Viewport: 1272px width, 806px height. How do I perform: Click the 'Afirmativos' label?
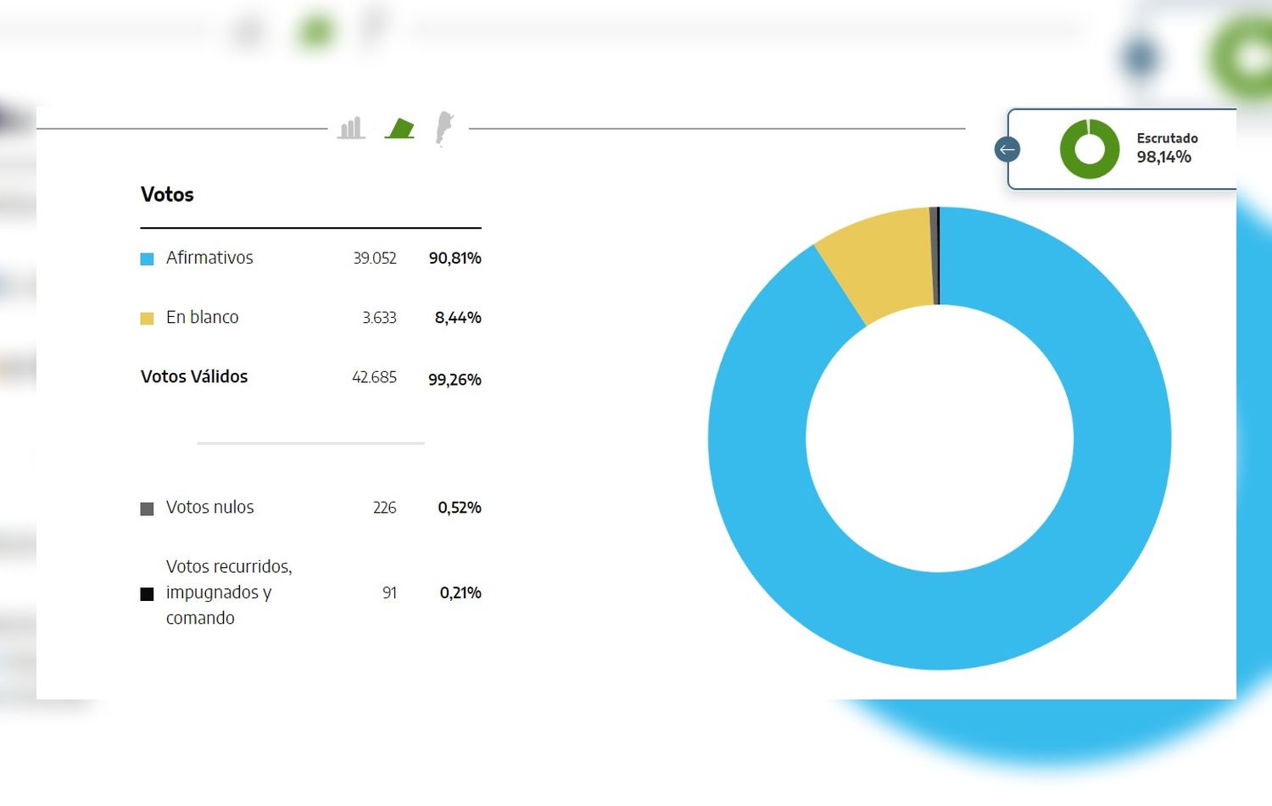pos(209,258)
